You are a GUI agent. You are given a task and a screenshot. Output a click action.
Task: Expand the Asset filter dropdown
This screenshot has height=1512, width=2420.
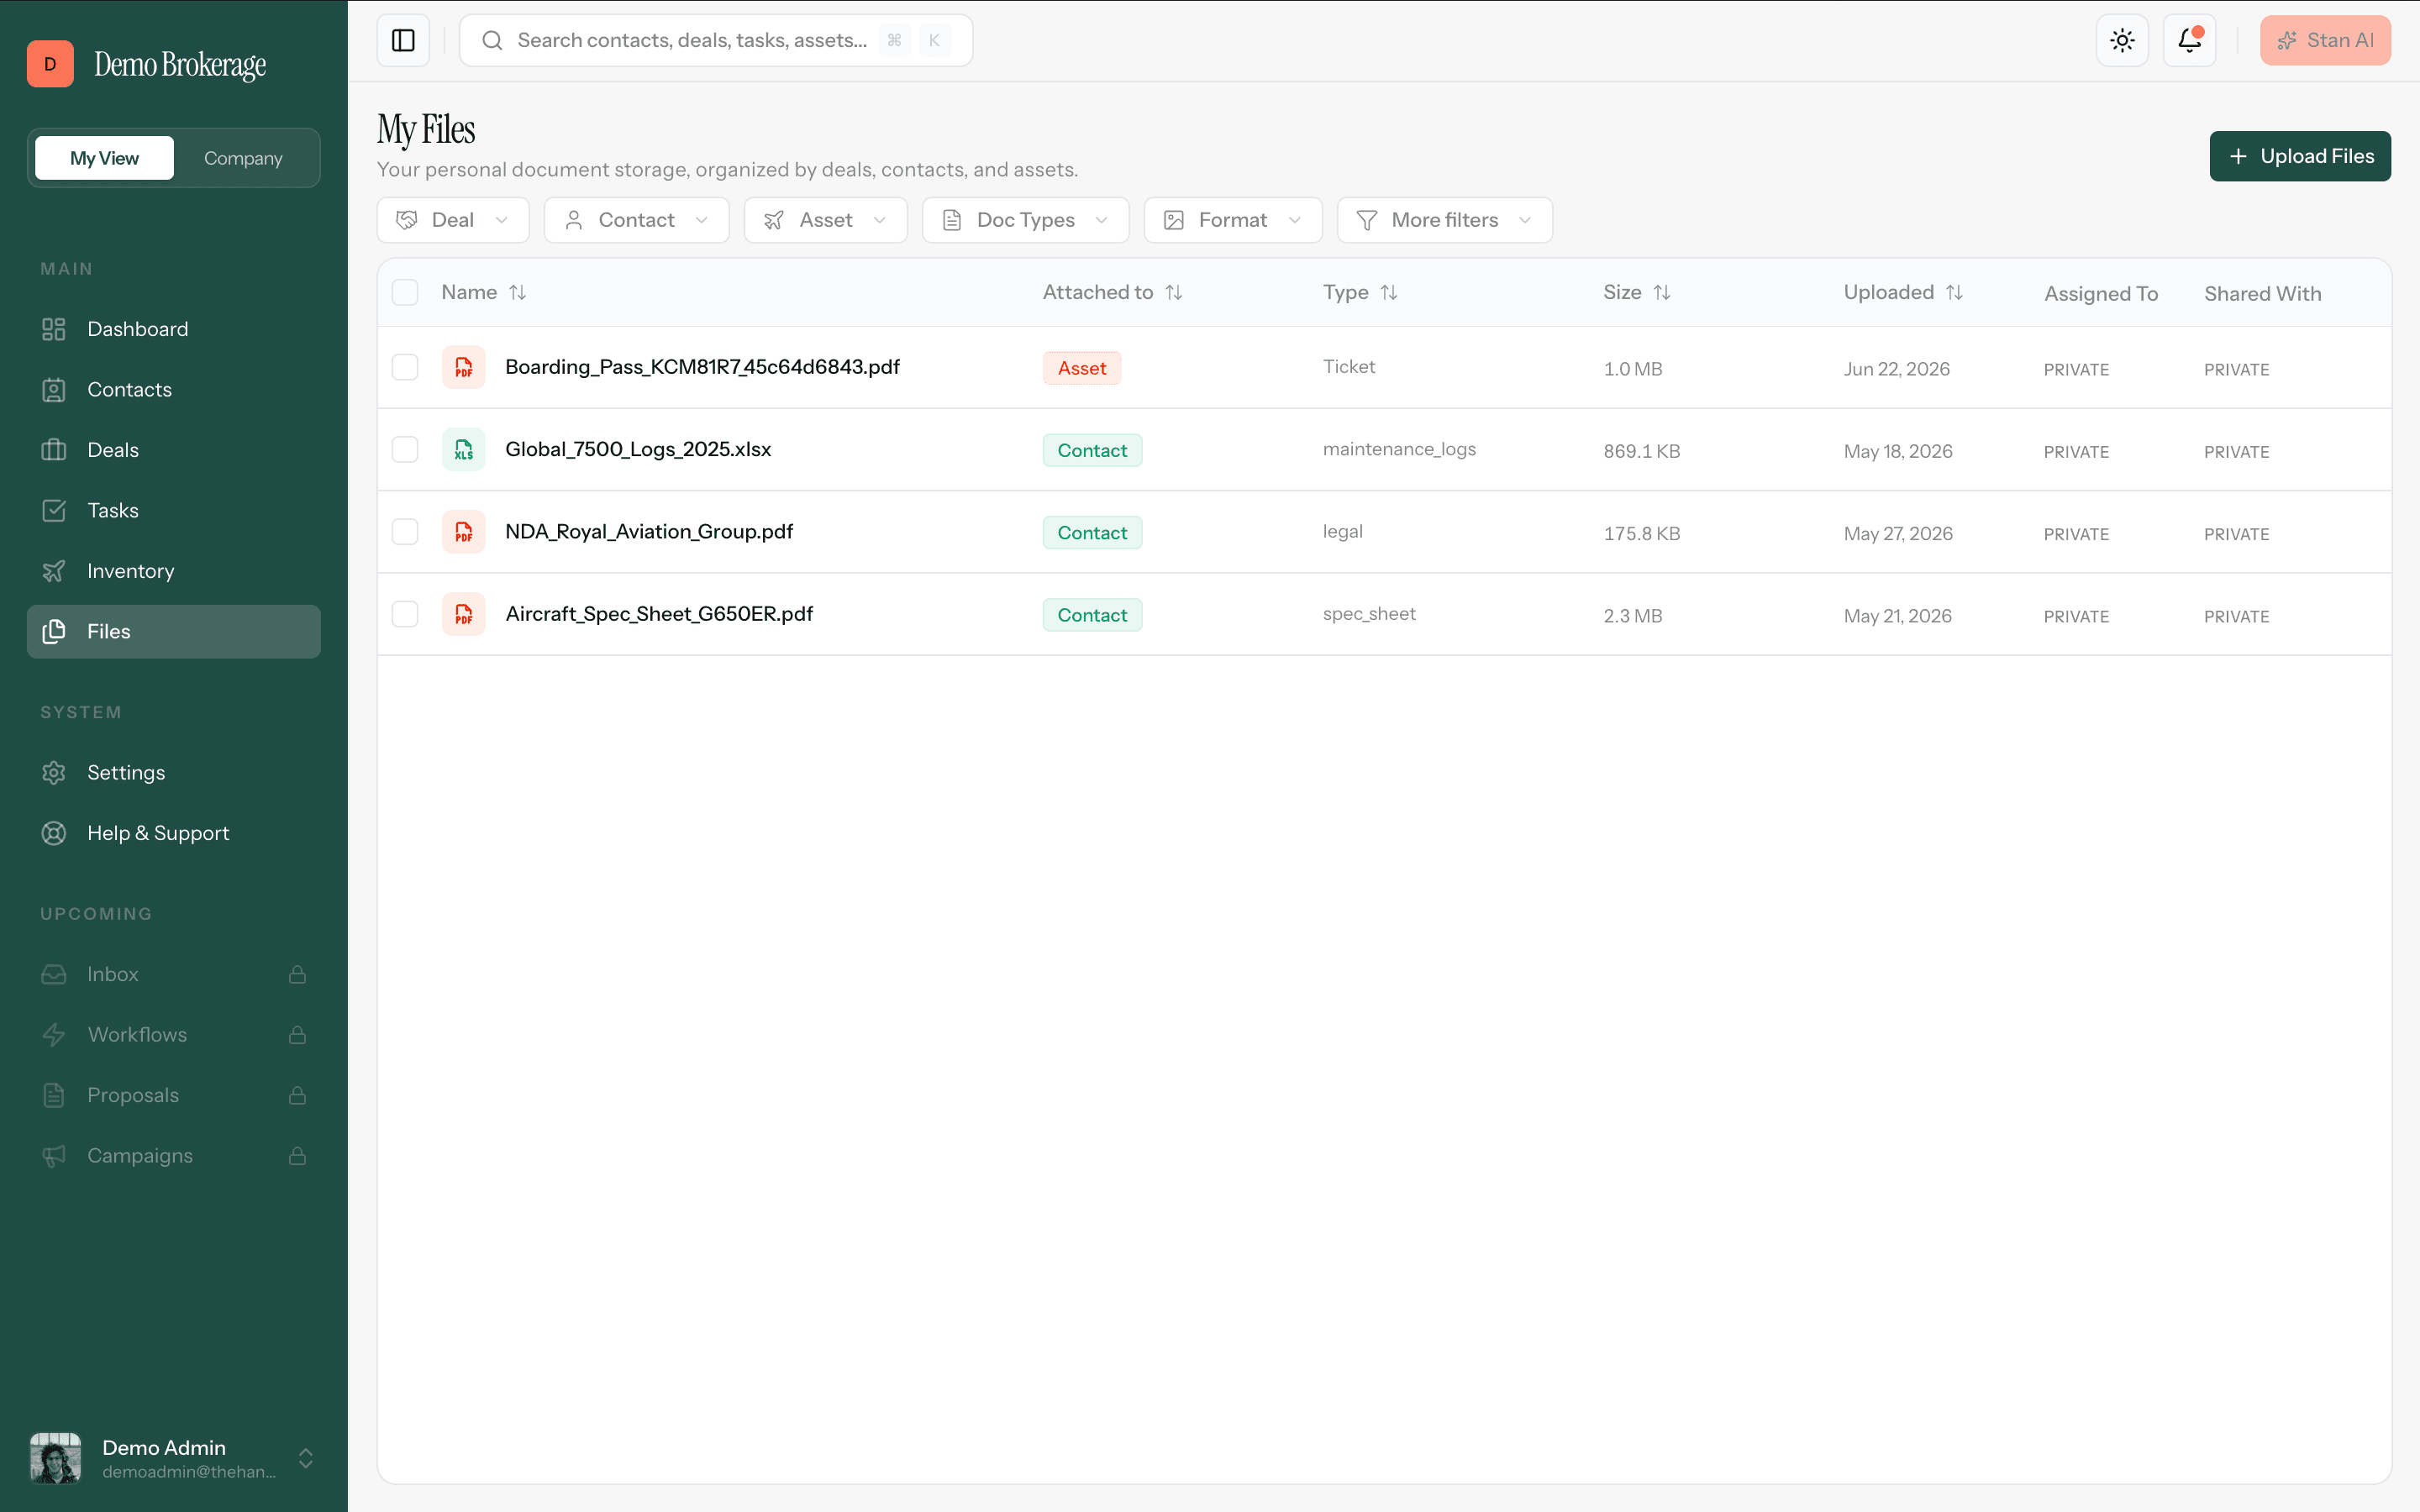click(825, 220)
